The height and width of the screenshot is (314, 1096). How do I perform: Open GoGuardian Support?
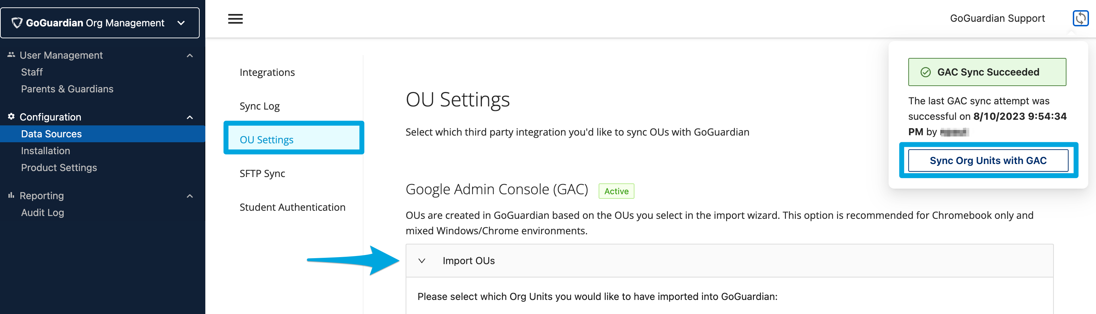(x=997, y=18)
